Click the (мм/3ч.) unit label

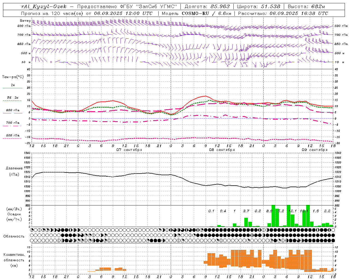[14, 209]
